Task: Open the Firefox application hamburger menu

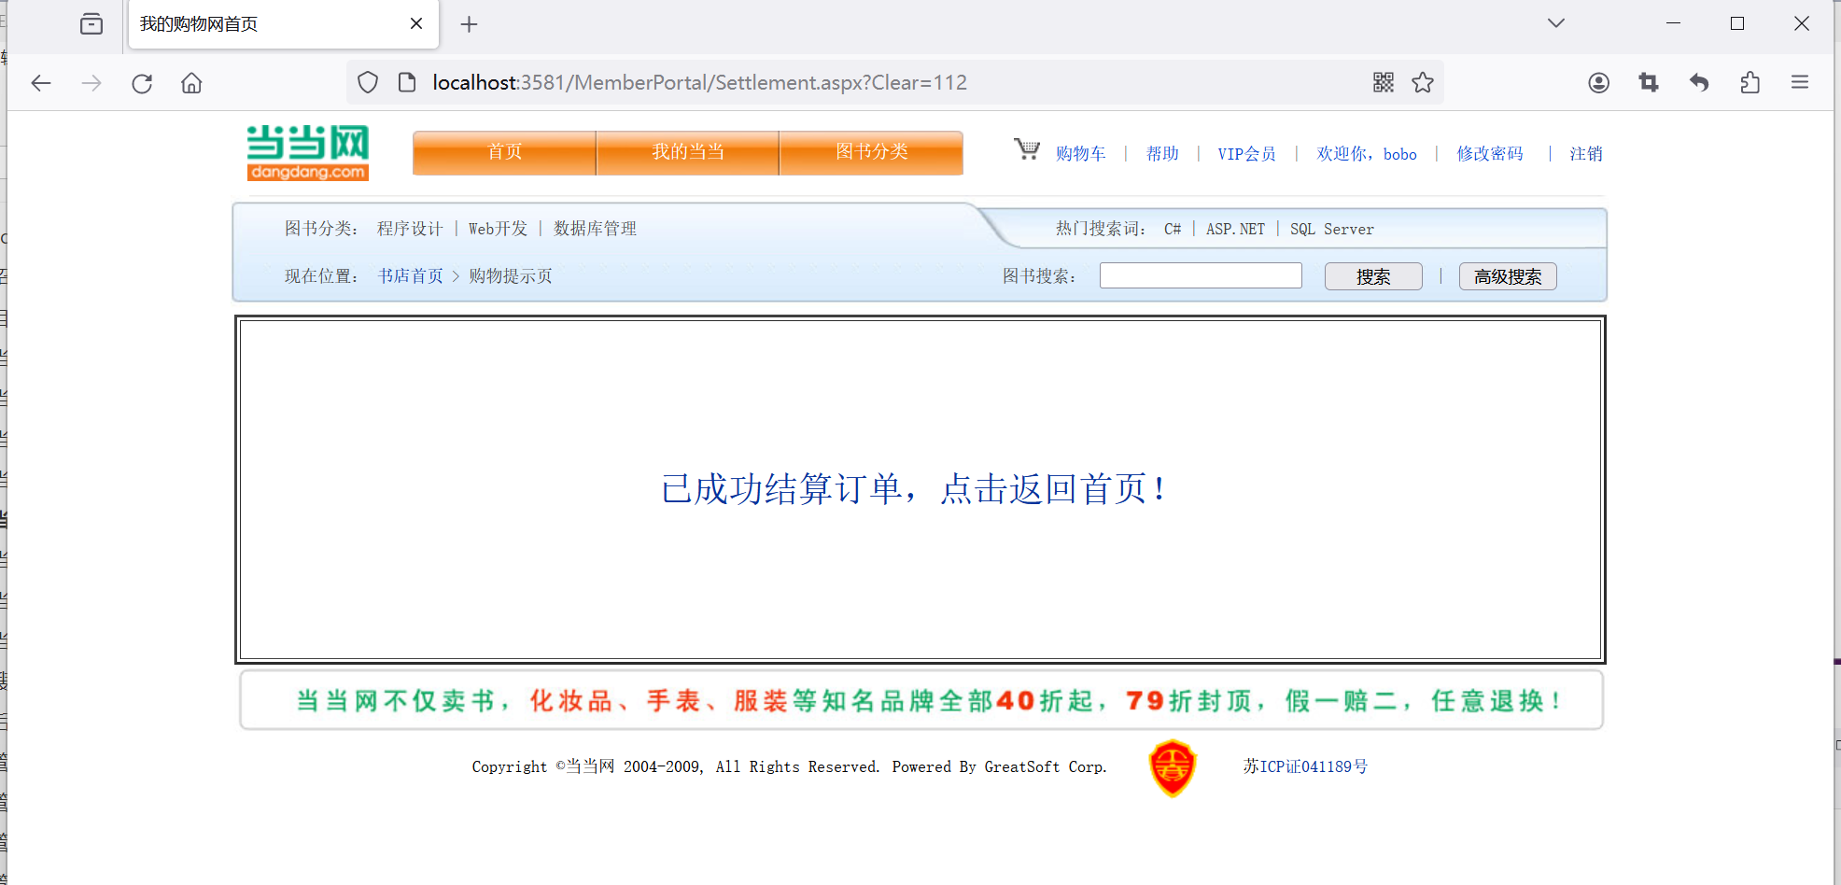Action: (1800, 82)
